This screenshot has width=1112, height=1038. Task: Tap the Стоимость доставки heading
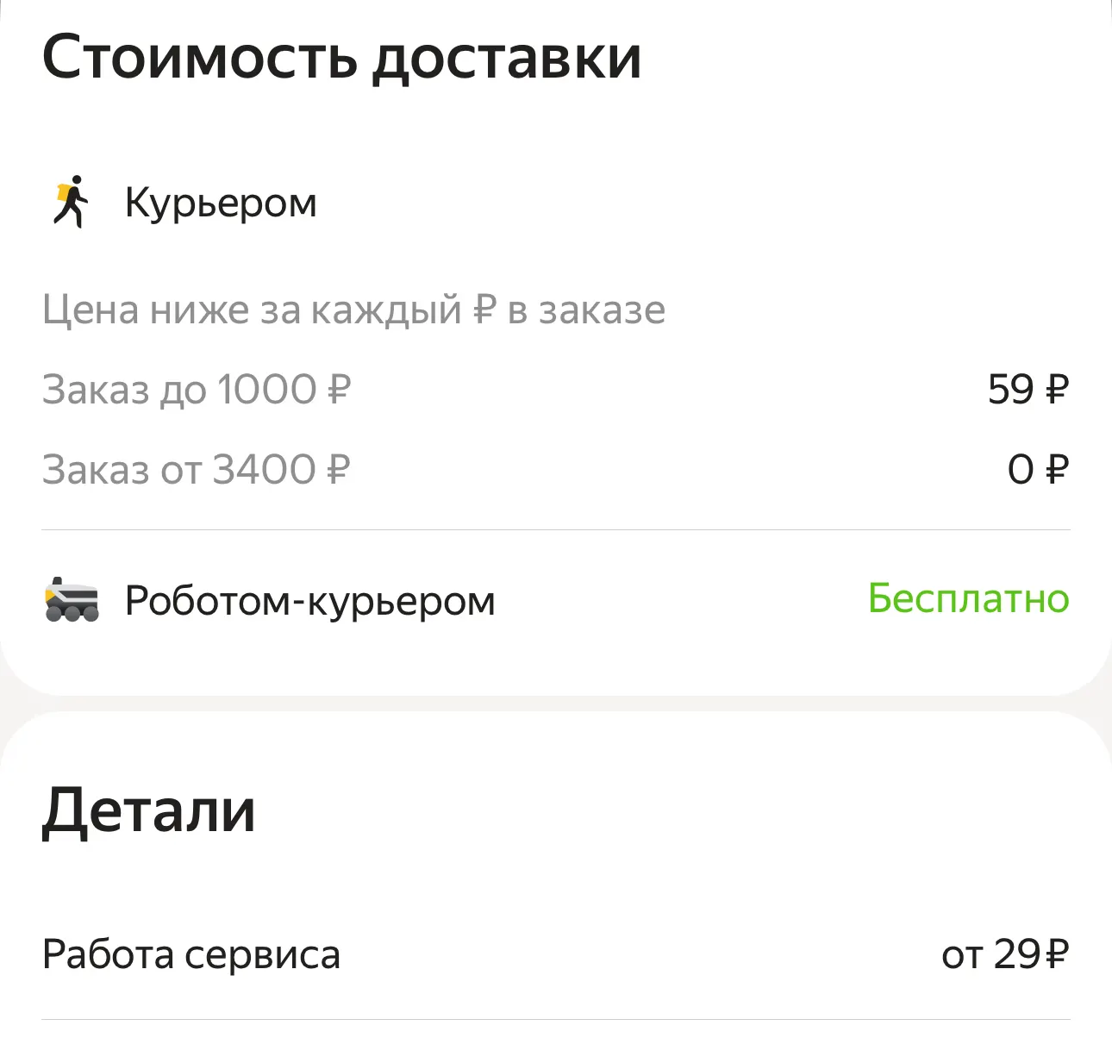click(341, 58)
